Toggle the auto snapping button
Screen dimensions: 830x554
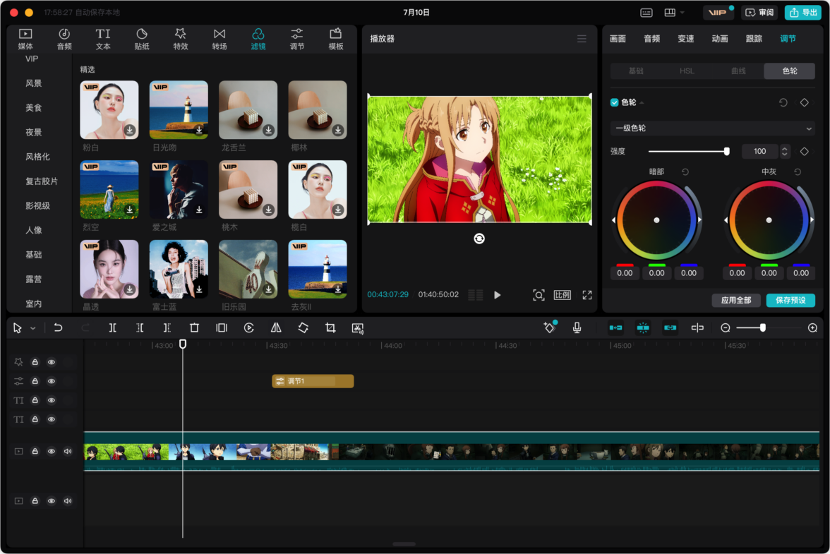coord(642,328)
